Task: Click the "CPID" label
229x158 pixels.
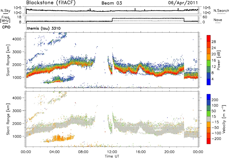Action: click(6, 27)
